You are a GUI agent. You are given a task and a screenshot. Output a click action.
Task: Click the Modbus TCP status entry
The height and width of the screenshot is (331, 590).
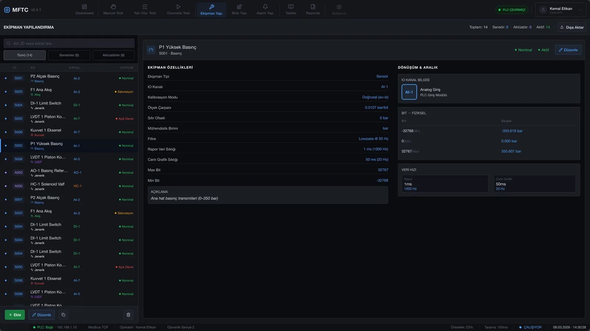(98, 327)
